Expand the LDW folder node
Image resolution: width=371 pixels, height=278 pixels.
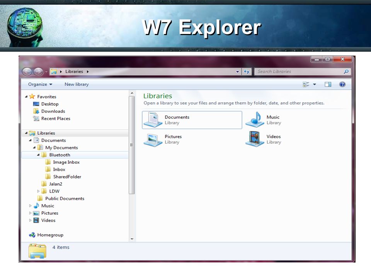pyautogui.click(x=38, y=191)
